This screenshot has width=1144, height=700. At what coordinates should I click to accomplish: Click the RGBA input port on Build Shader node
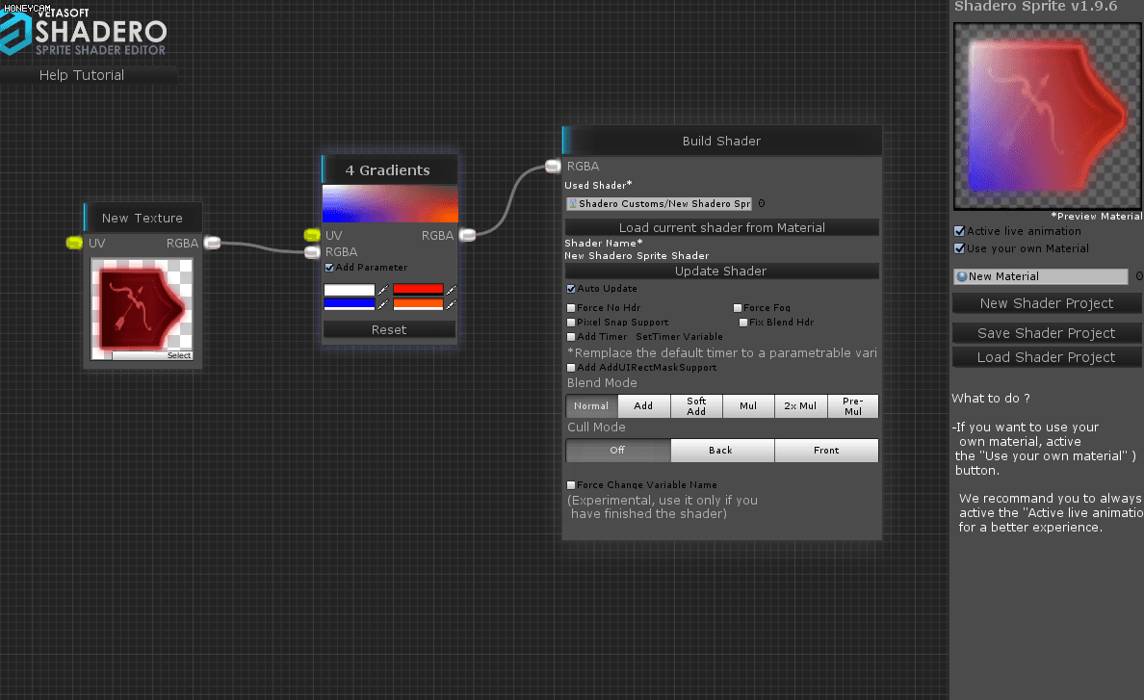coord(553,167)
